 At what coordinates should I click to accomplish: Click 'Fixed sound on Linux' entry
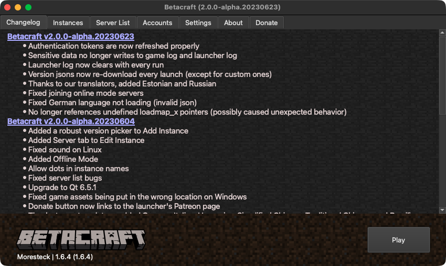pyautogui.click(x=65, y=150)
